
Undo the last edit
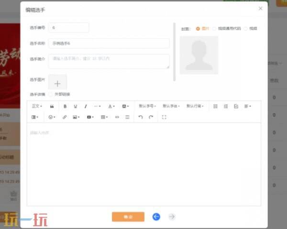pos(141,117)
